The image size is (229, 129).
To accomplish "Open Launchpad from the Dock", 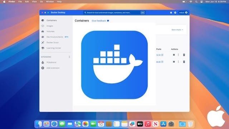I will pyautogui.click(x=47, y=124).
